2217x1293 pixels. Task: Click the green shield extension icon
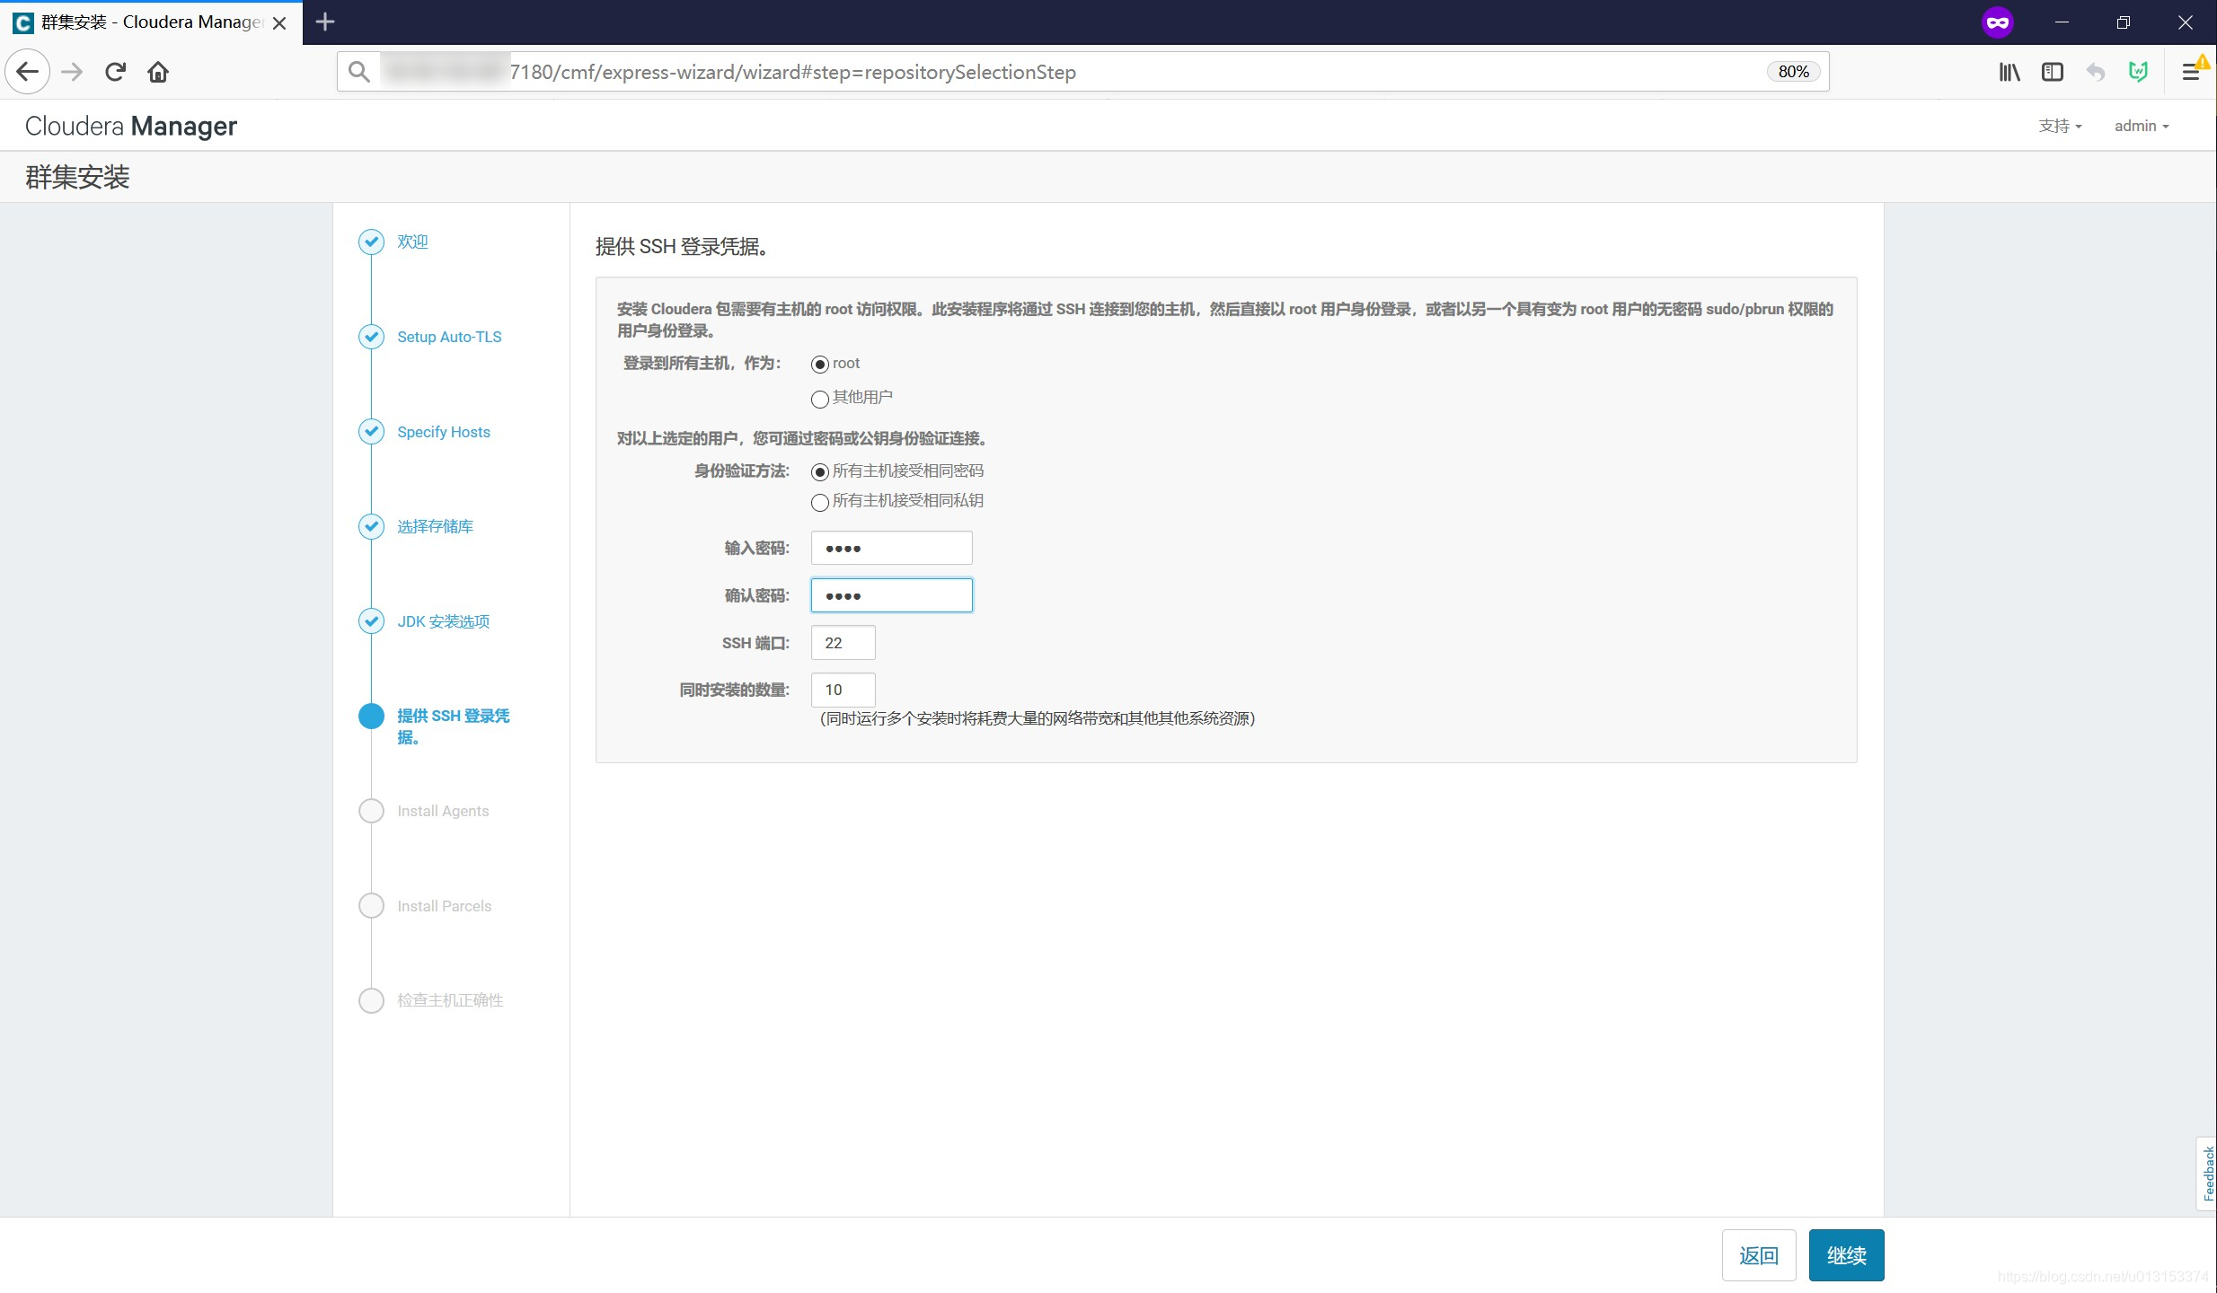point(2139,72)
